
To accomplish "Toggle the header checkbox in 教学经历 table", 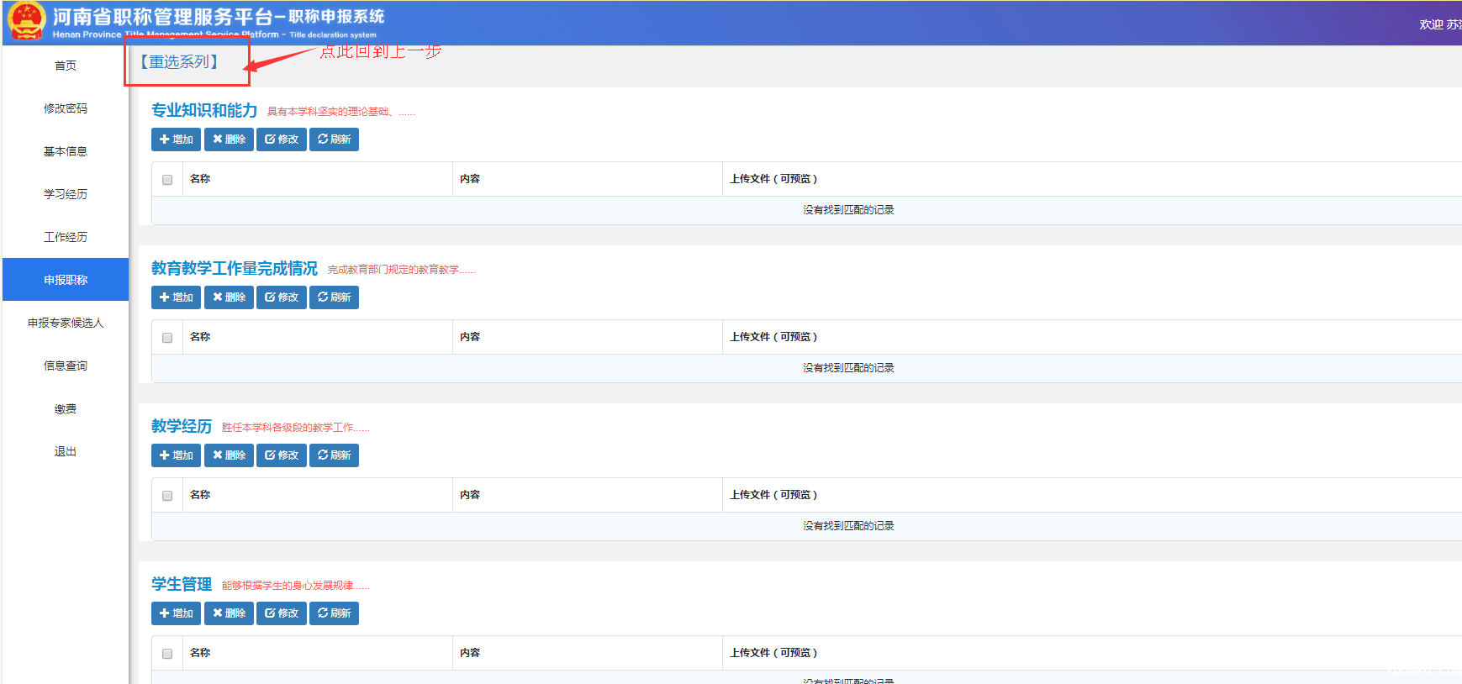I will [x=167, y=496].
